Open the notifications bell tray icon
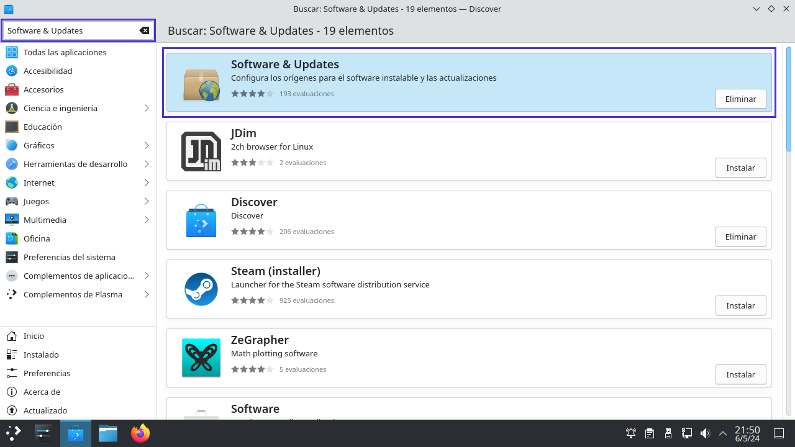This screenshot has height=447, width=795. click(631, 433)
